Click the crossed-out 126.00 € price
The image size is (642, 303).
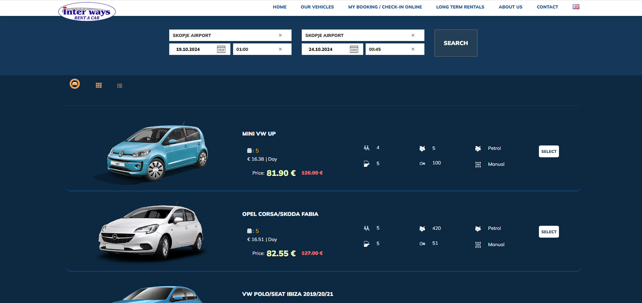tap(312, 173)
